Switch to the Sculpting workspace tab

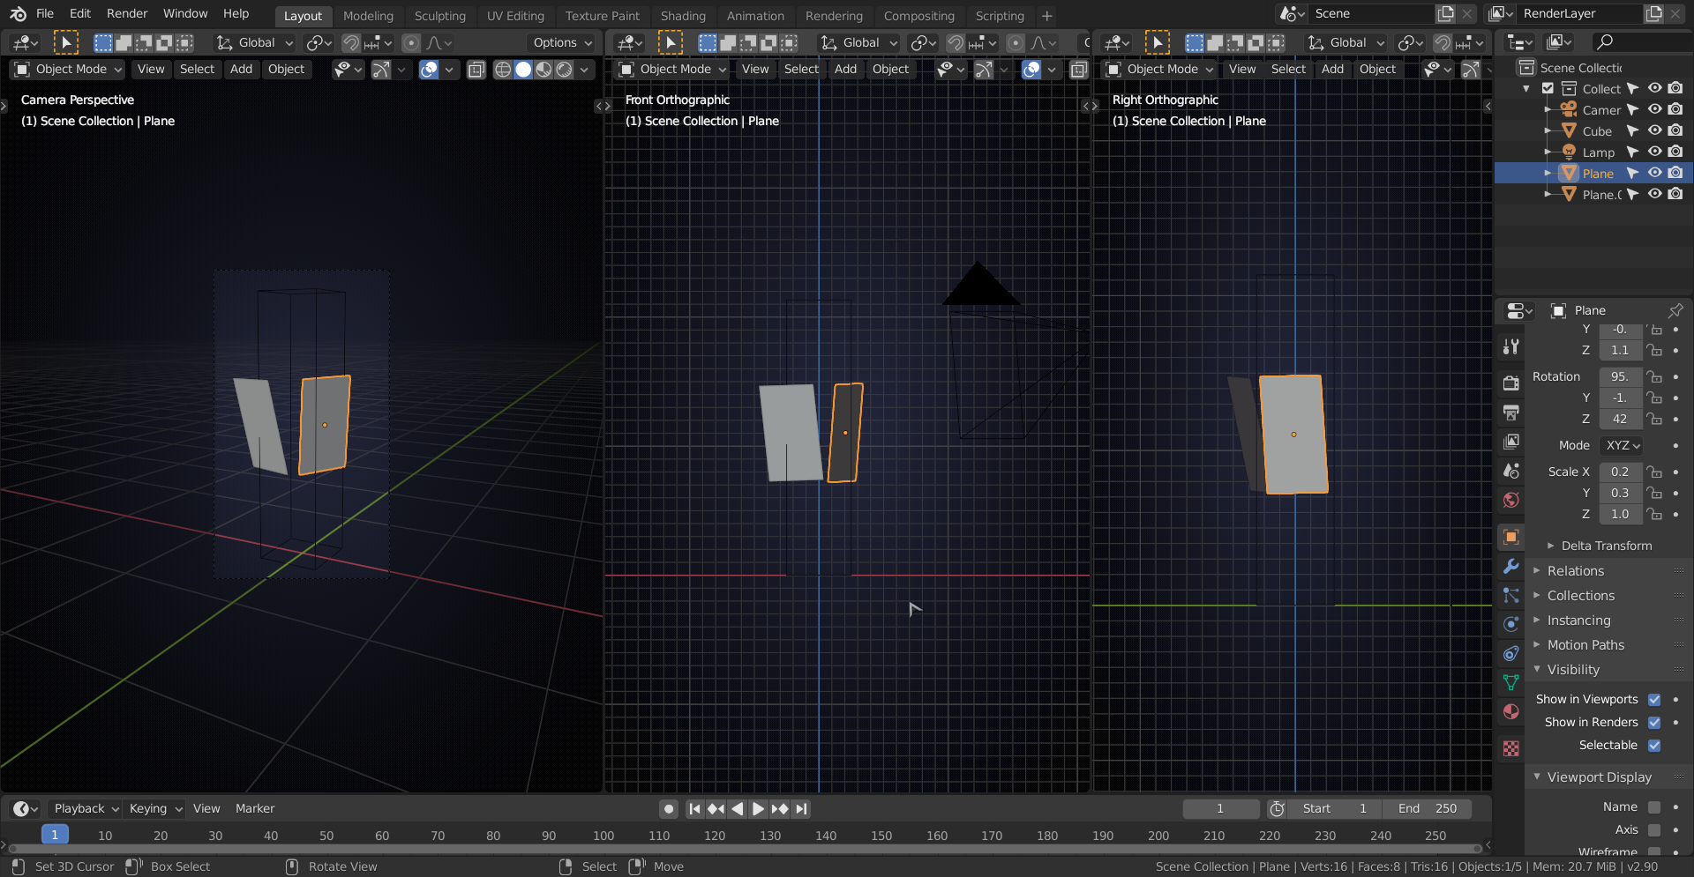coord(439,16)
